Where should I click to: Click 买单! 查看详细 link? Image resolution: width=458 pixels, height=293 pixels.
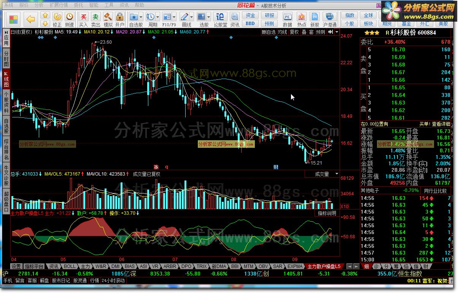435,124
